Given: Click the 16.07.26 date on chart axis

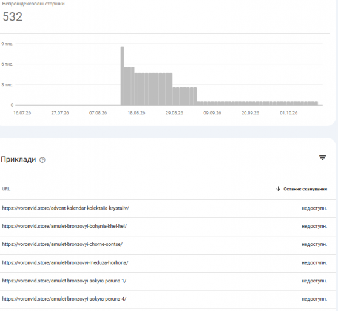Looking at the screenshot, I should [22, 113].
